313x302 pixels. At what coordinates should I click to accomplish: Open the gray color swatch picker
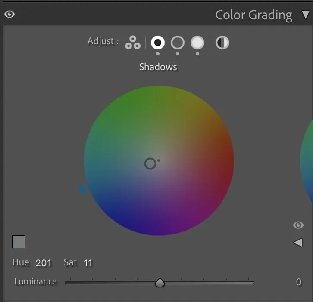pyautogui.click(x=19, y=242)
